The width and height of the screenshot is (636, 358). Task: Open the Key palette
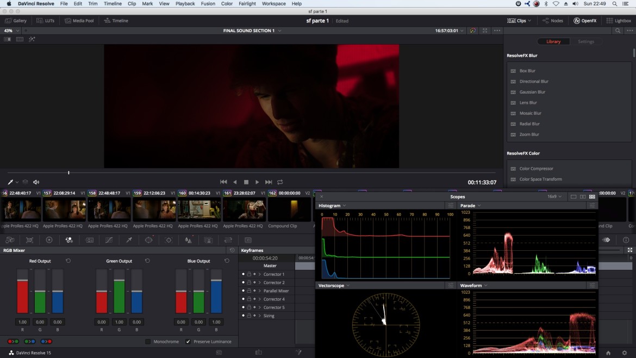(x=209, y=240)
